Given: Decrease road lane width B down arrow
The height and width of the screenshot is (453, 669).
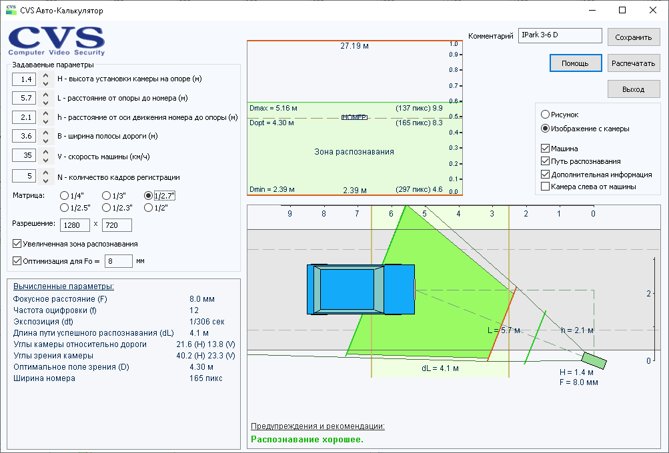Looking at the screenshot, I should click(45, 140).
